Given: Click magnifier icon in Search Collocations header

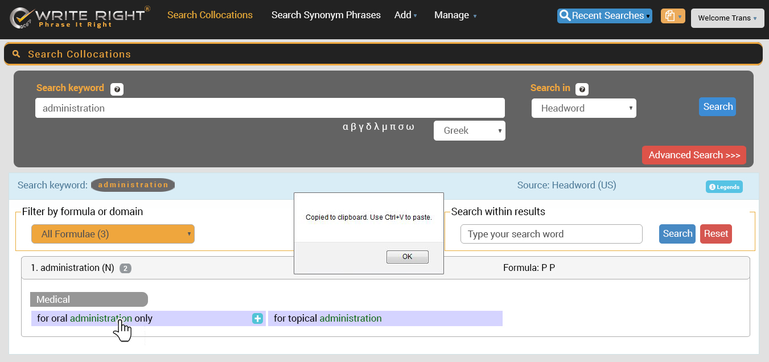Looking at the screenshot, I should tap(17, 54).
